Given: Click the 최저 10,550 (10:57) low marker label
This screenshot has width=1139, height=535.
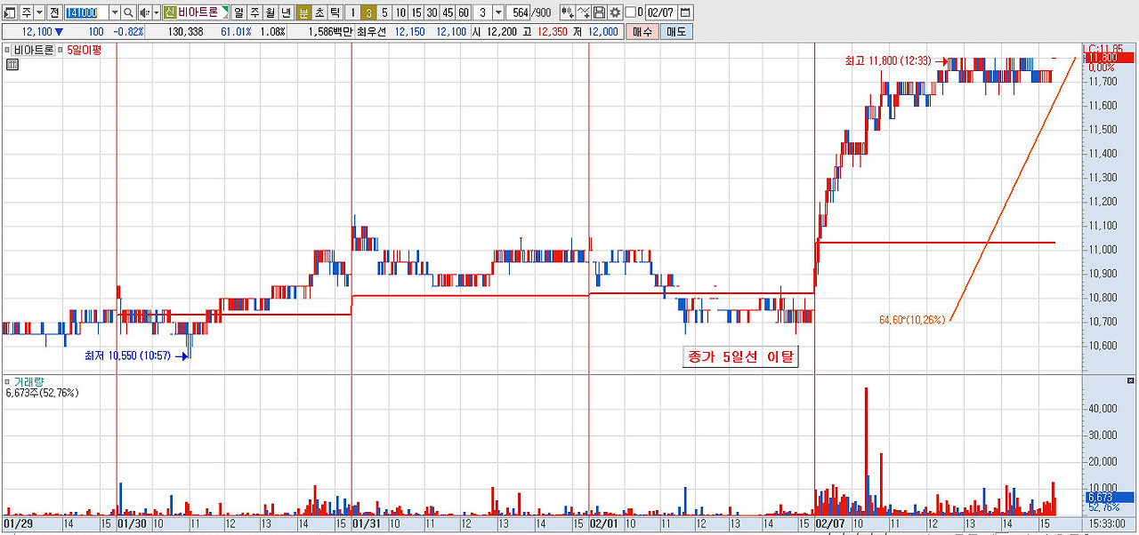Looking at the screenshot, I should (127, 355).
